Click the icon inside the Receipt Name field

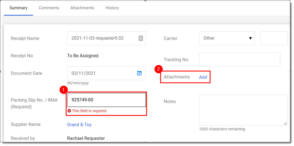click(x=141, y=38)
